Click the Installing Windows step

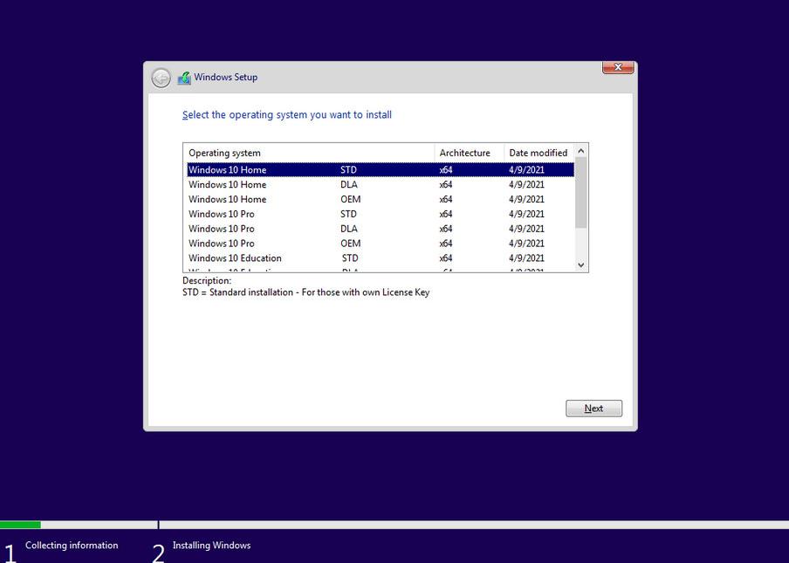(x=211, y=545)
